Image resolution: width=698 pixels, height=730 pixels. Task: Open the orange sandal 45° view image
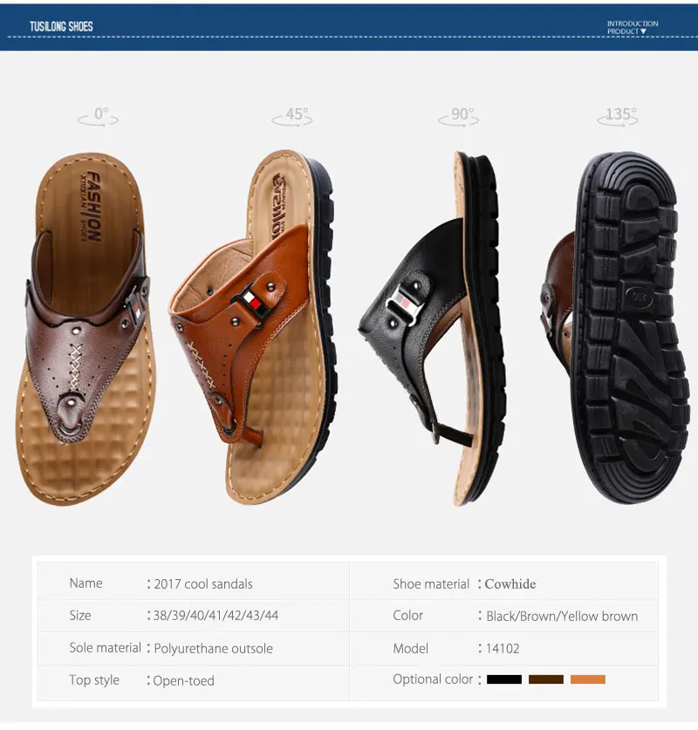point(252,326)
